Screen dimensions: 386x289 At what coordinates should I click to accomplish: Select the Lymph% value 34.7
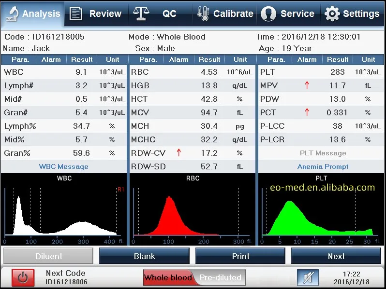[81, 126]
